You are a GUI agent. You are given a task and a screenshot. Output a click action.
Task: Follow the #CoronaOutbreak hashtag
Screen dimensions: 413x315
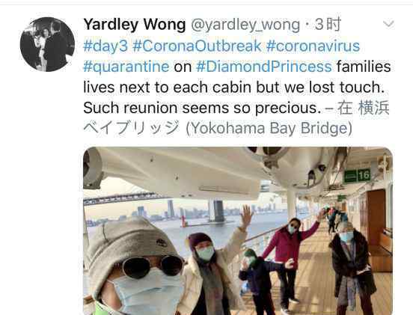[x=197, y=46]
